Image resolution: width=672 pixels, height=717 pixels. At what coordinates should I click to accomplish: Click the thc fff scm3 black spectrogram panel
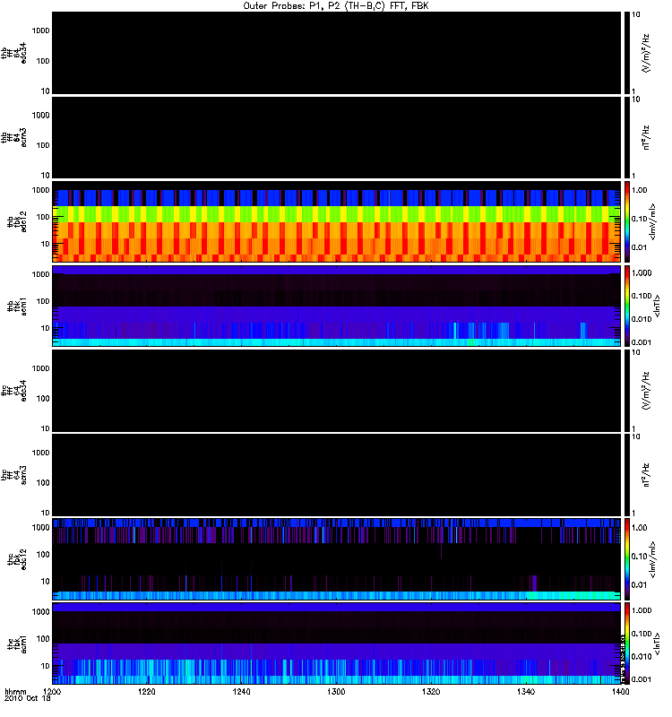point(337,475)
